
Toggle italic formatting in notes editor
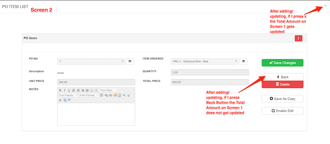(x=65, y=90)
